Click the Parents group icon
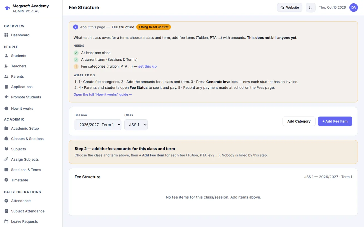 [x=6, y=76]
